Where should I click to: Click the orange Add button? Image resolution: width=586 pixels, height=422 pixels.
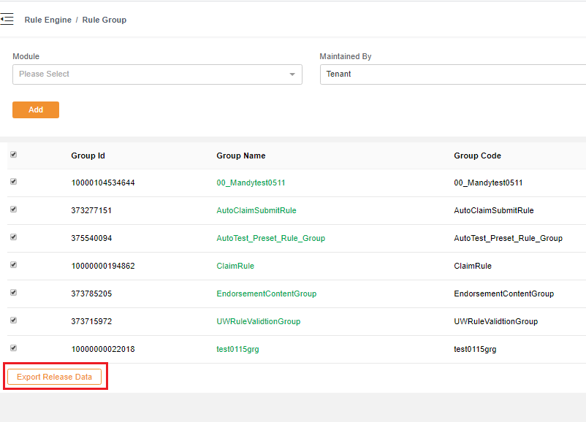click(36, 110)
